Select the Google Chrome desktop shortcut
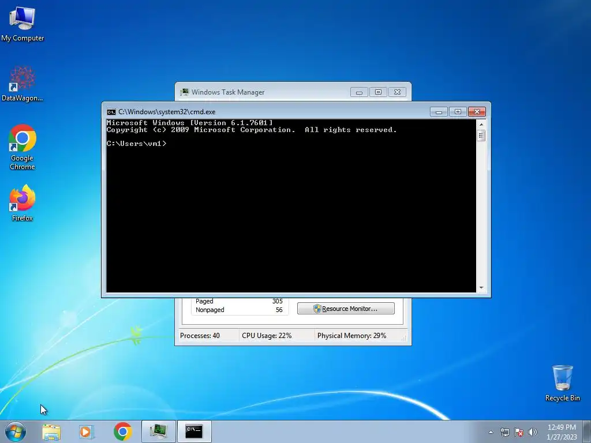This screenshot has height=443, width=591. [x=23, y=147]
